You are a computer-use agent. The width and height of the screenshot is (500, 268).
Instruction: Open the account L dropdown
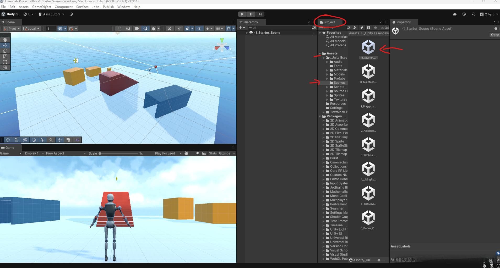(x=29, y=14)
